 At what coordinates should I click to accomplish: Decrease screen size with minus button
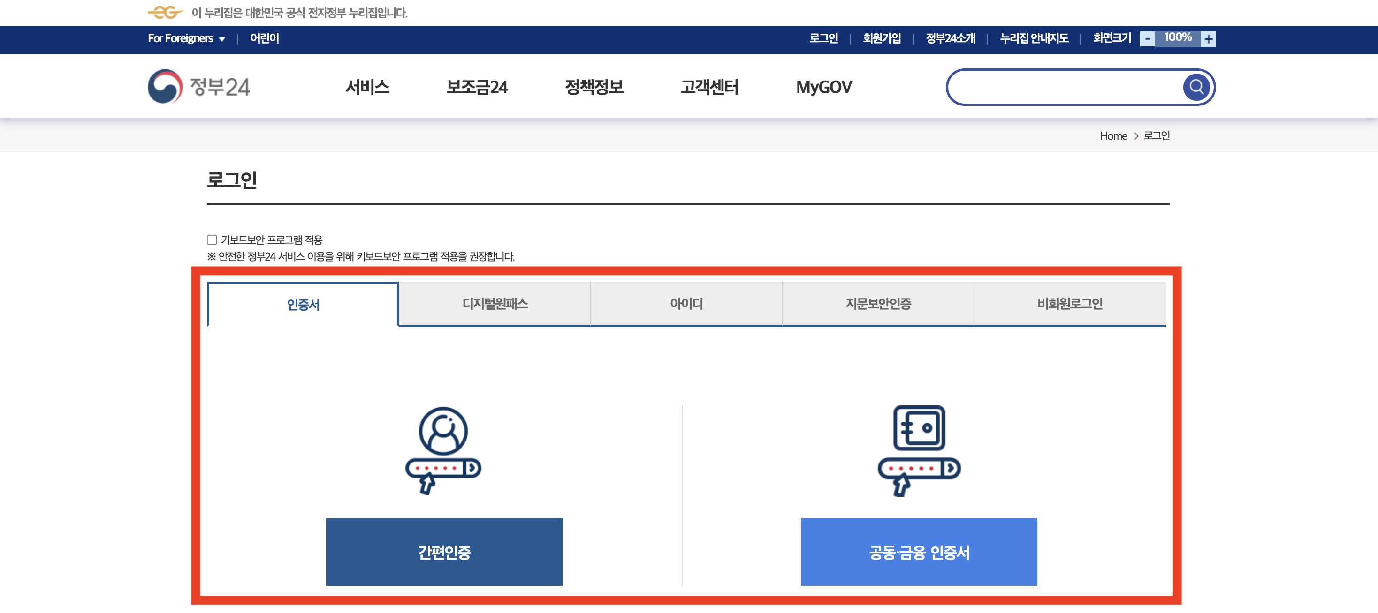(x=1148, y=39)
